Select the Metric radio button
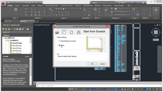Viewport: 163px width, 92px height. [59, 45]
